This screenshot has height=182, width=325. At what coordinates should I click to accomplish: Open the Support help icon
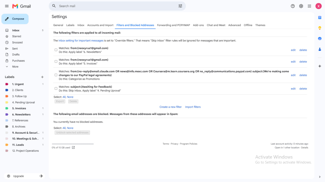293,6
